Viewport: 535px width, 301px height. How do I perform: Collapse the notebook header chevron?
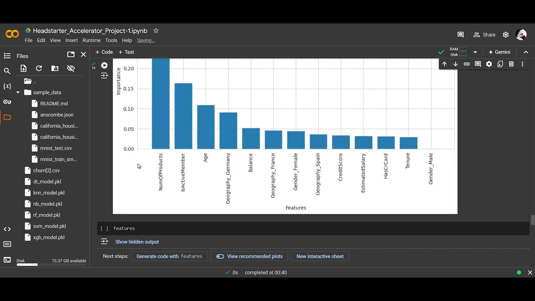click(x=526, y=52)
